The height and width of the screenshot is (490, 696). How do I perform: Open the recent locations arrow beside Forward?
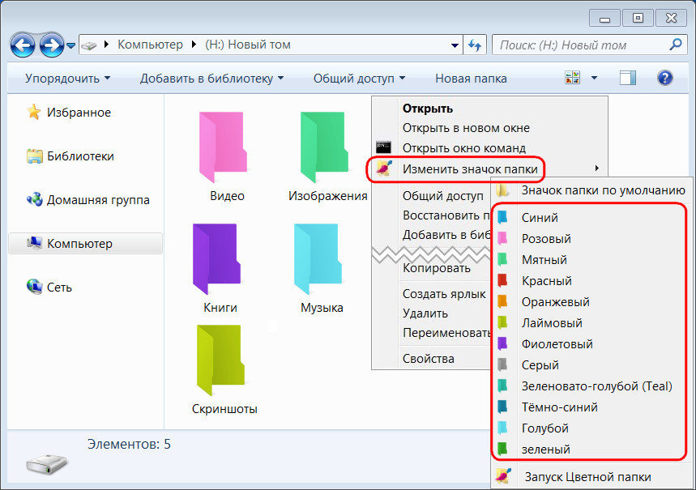pos(71,45)
